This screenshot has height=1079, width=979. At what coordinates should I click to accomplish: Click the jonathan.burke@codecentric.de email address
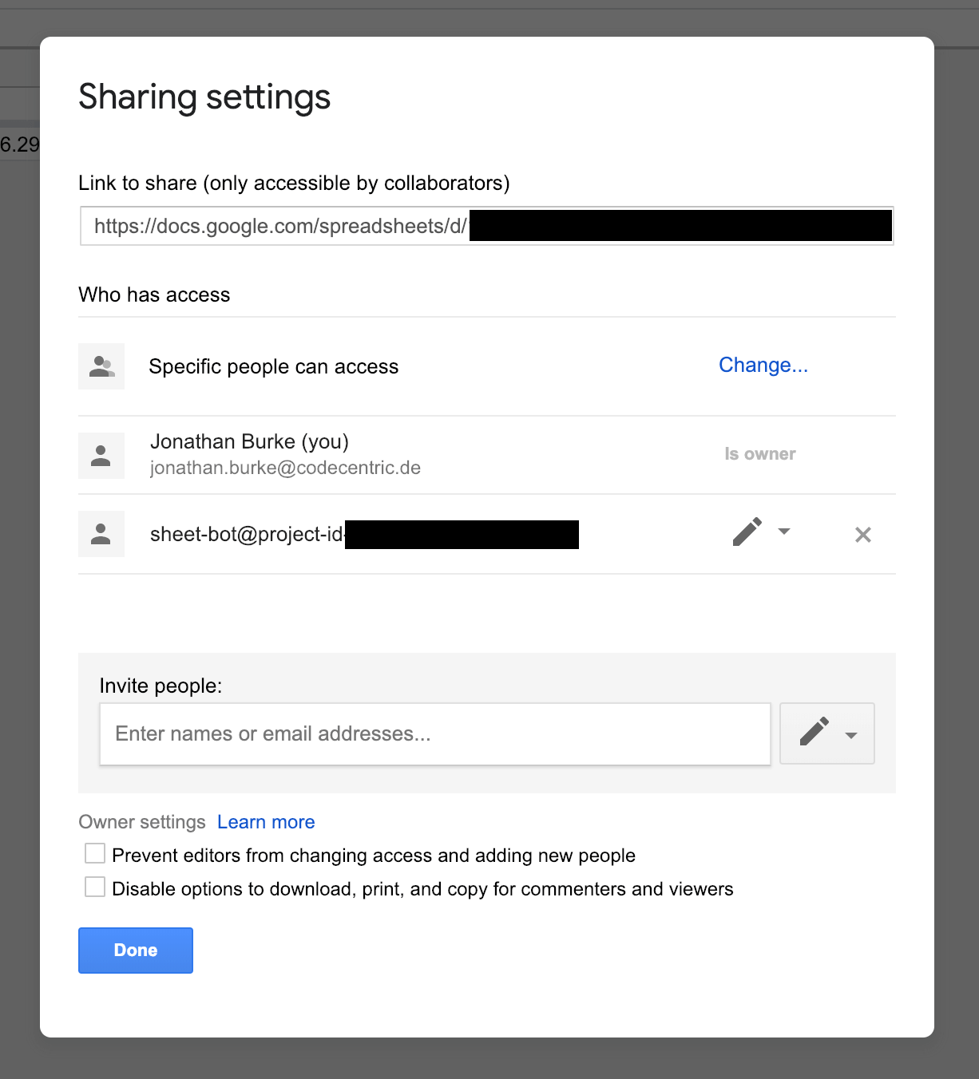[x=285, y=468]
